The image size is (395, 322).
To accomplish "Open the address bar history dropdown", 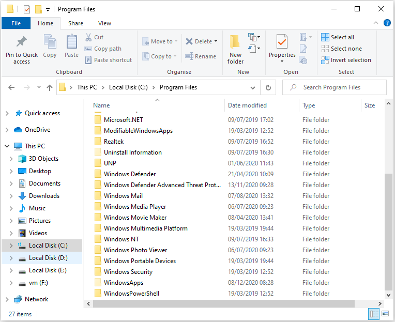I will (x=253, y=87).
